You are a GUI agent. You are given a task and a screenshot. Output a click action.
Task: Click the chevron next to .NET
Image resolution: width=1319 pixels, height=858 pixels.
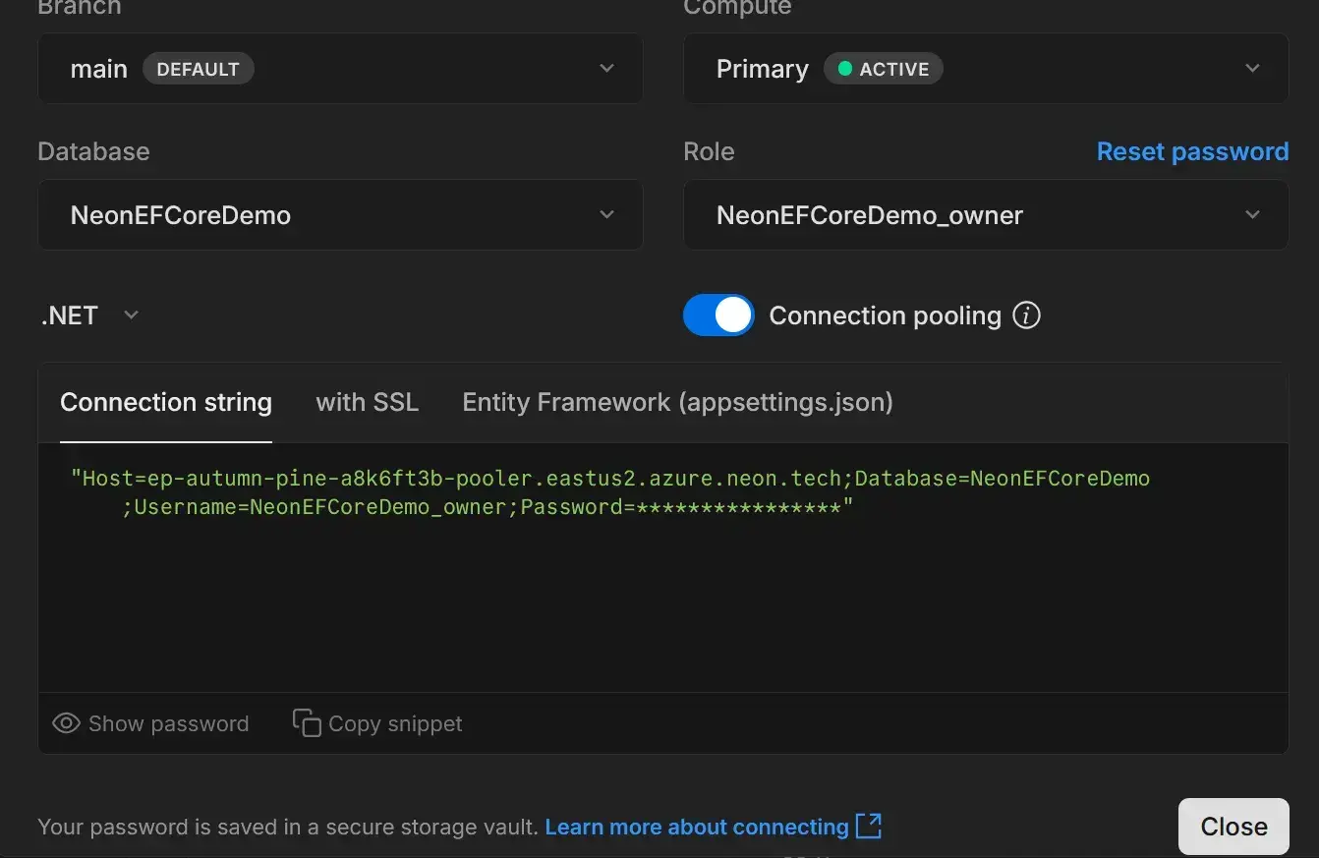(131, 315)
